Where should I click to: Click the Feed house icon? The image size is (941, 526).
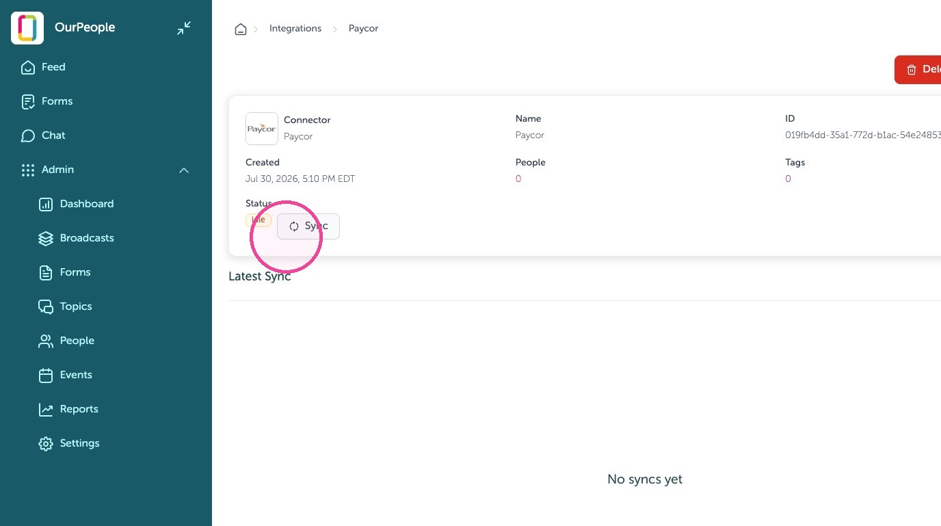coord(28,67)
